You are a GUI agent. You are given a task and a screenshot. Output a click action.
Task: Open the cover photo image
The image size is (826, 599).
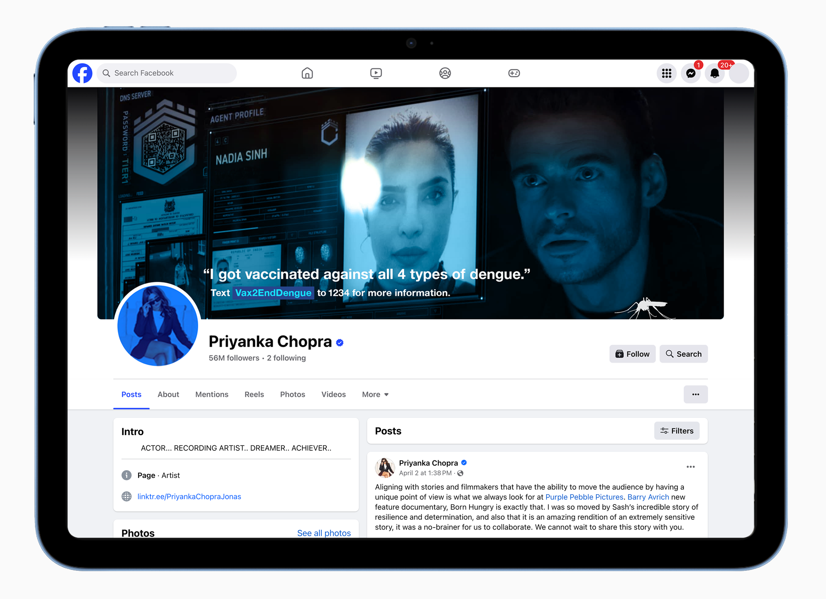click(410, 203)
